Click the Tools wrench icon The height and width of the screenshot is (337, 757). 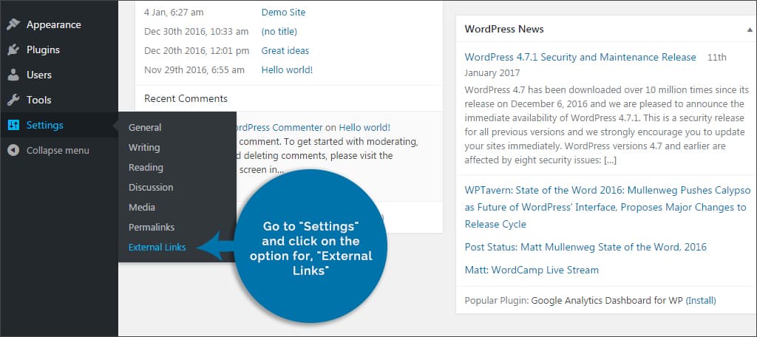point(13,100)
